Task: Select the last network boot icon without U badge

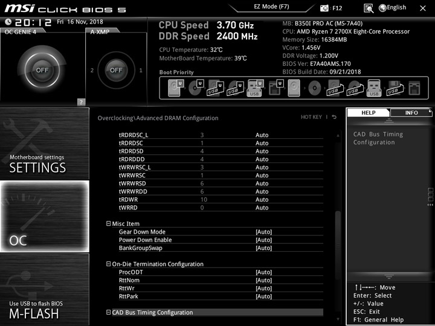Action: [x=414, y=88]
